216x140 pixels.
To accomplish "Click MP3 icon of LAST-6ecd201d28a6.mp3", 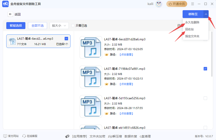I will 91,47.
